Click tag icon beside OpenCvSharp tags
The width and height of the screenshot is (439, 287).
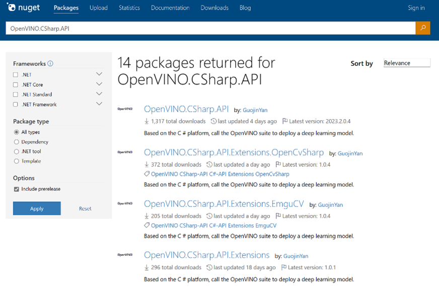(147, 174)
